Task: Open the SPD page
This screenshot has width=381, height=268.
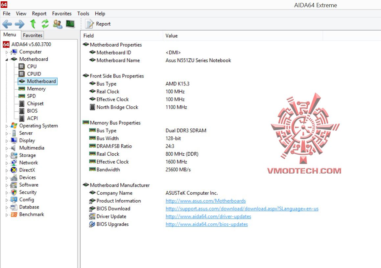Action: [x=31, y=96]
